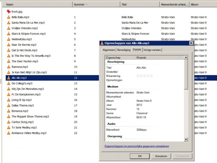Screen dimensions: 217x163
Task: Sort the list by Naam column header
Action: point(38,5)
